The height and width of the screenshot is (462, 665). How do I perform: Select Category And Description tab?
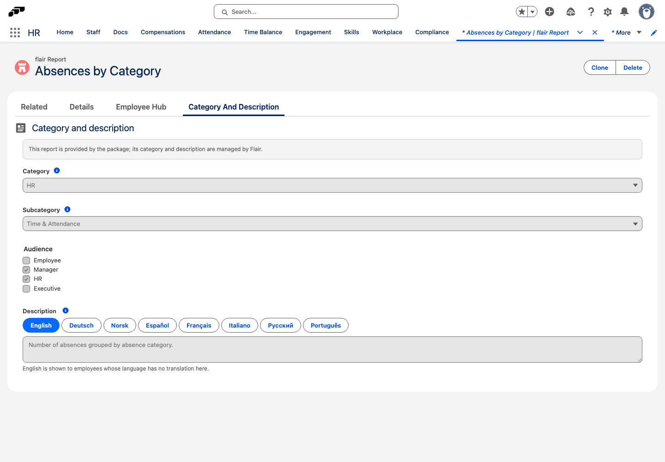tap(234, 107)
